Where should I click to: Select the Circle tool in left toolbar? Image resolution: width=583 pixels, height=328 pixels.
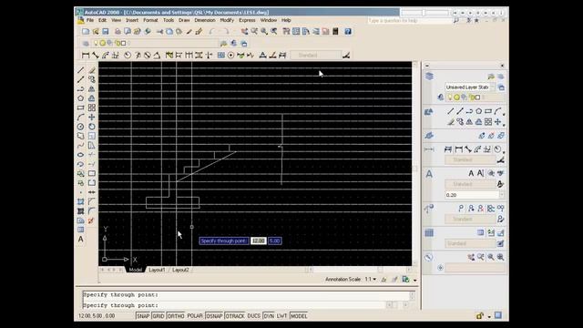tap(81, 127)
